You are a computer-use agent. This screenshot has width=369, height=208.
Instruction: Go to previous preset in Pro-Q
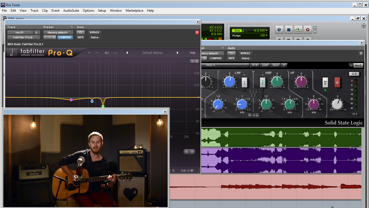(127, 53)
